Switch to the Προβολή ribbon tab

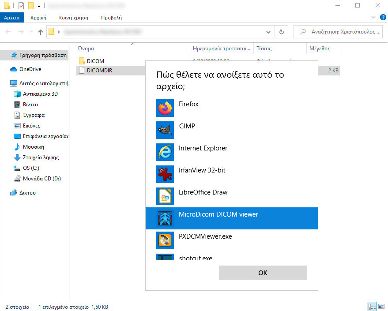tap(111, 18)
